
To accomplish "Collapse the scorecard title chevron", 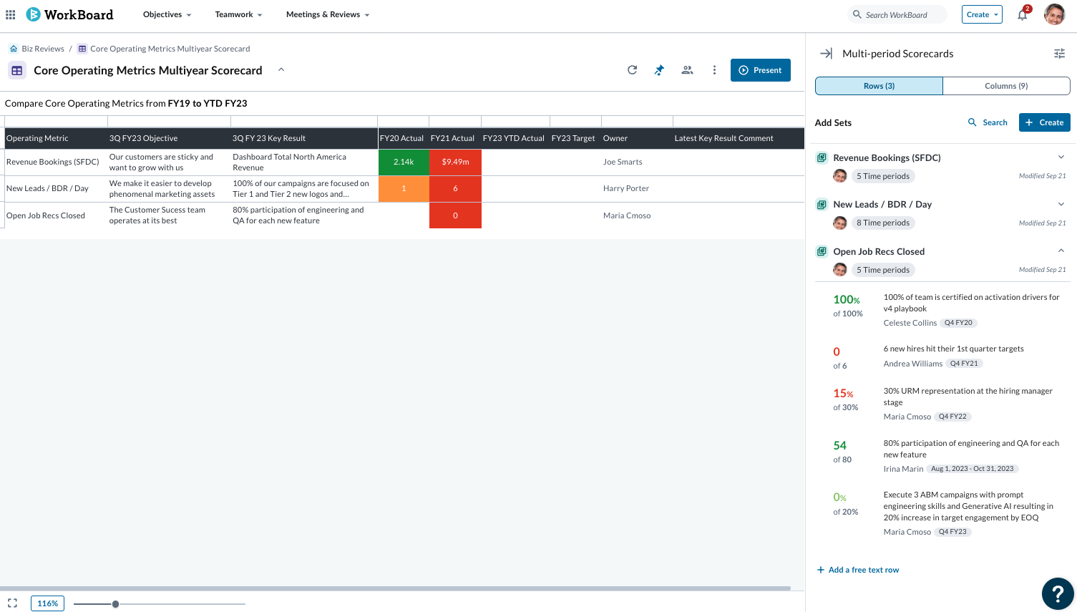I will click(x=281, y=69).
